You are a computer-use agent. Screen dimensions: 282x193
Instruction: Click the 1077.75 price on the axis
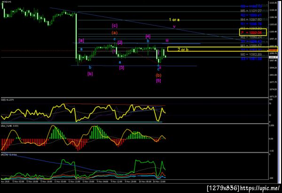click(x=273, y=82)
